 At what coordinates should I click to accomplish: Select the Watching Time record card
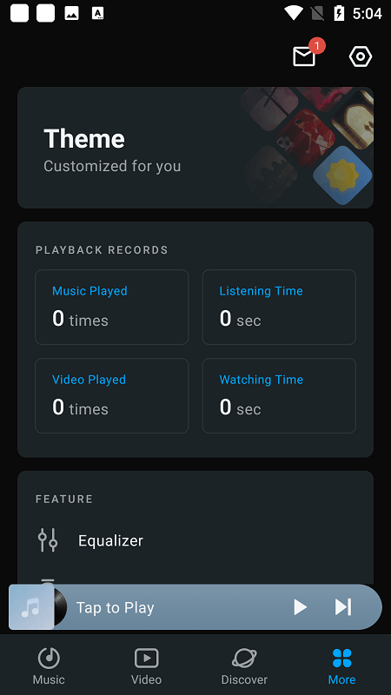[279, 395]
